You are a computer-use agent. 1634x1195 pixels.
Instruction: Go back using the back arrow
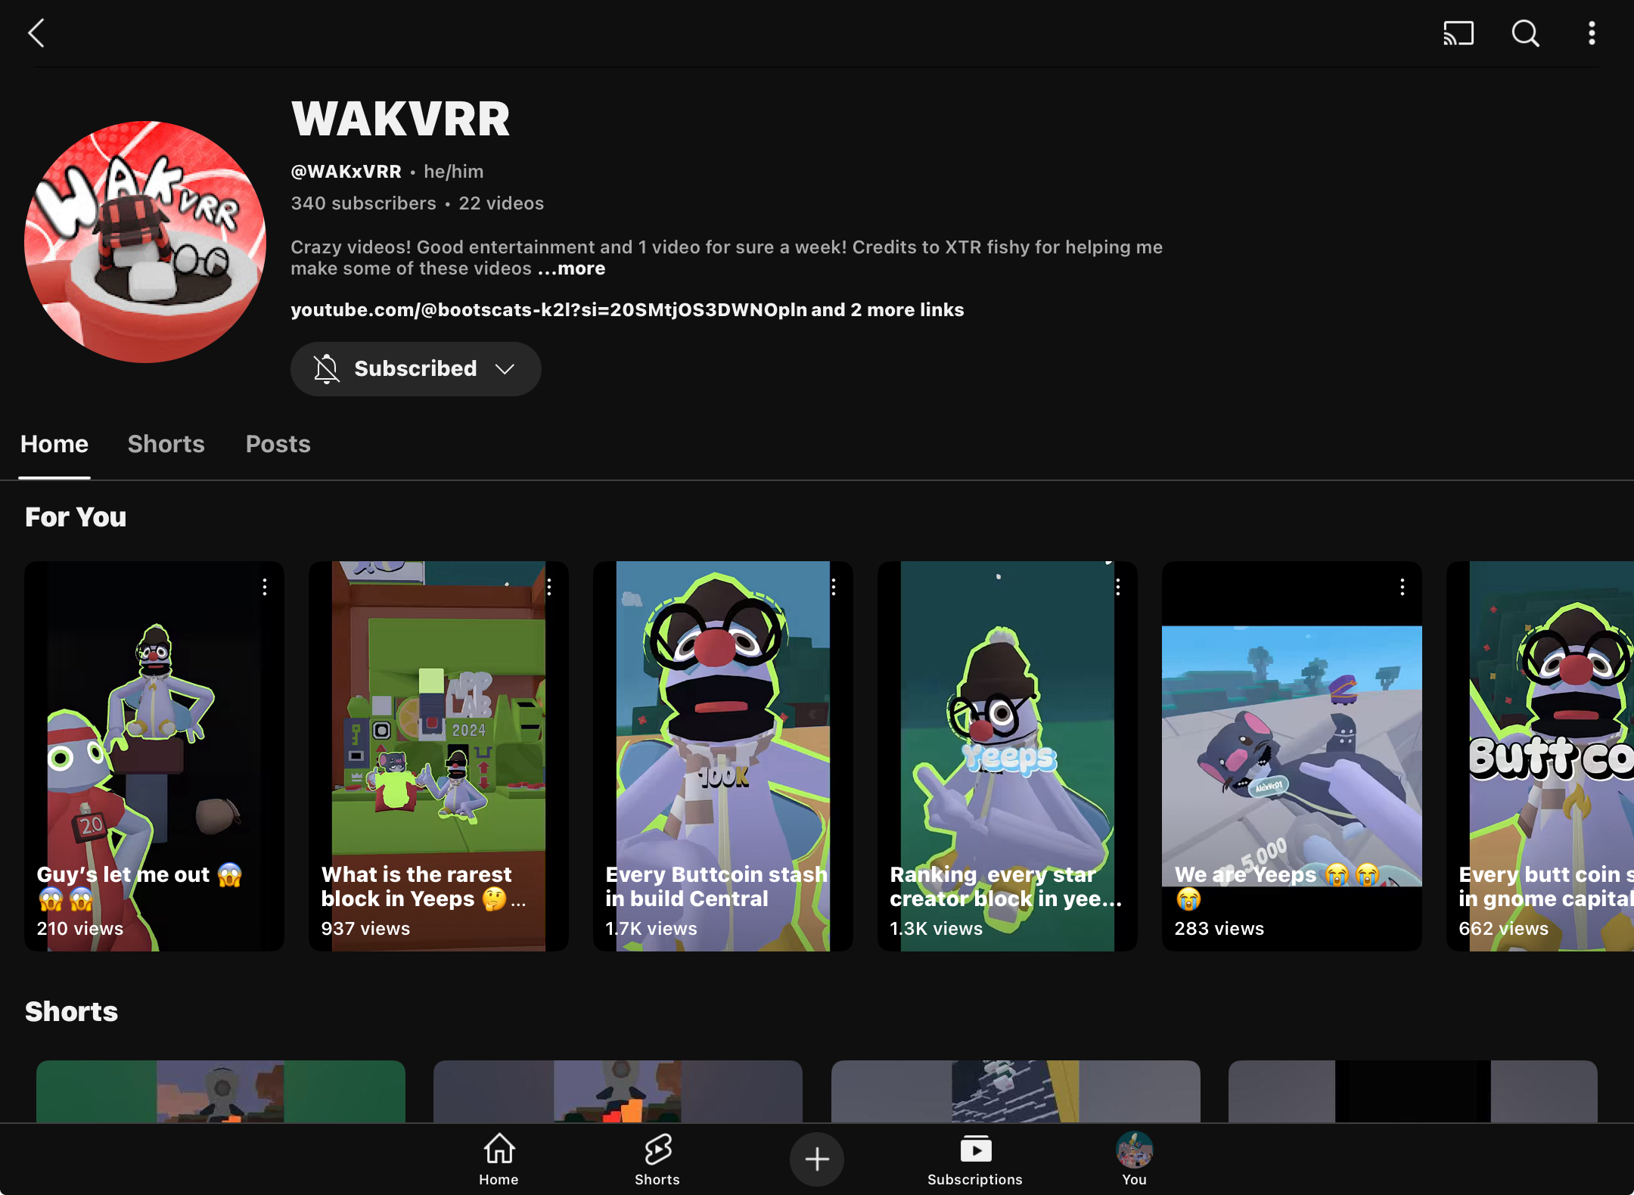coord(36,33)
